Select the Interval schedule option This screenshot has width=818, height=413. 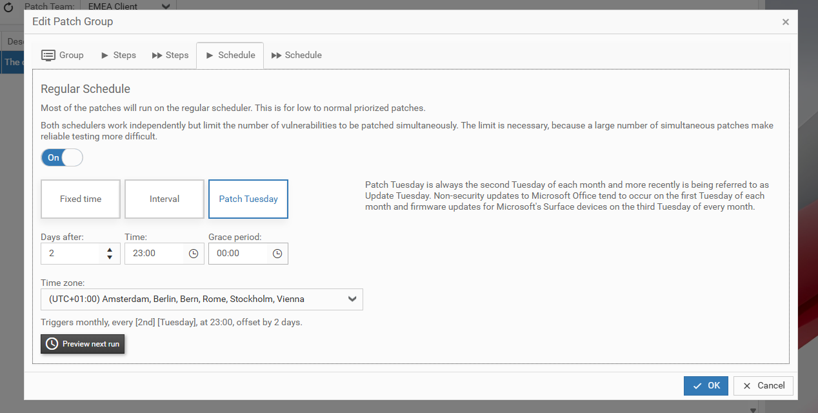coord(165,199)
